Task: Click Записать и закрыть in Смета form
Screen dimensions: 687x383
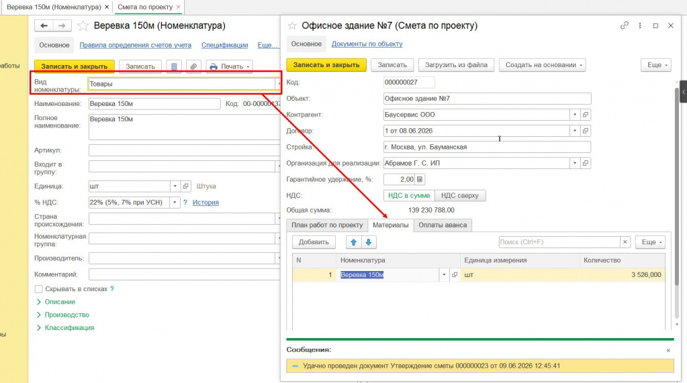Action: 326,65
